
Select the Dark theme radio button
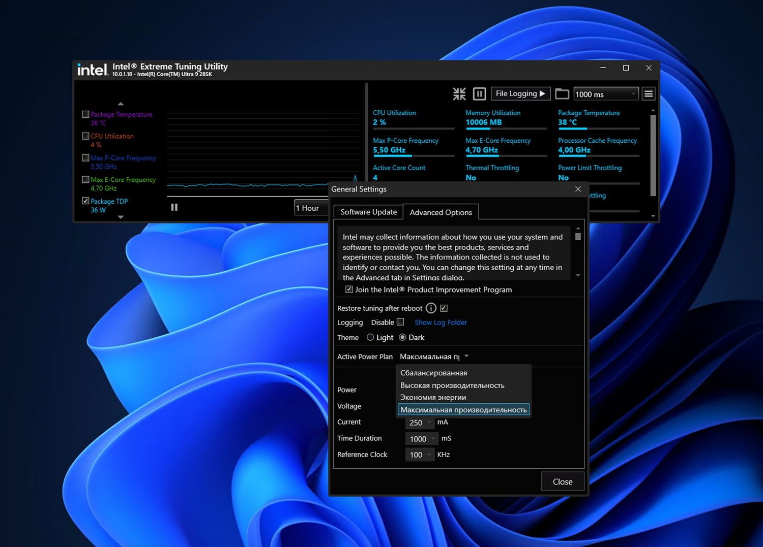402,337
